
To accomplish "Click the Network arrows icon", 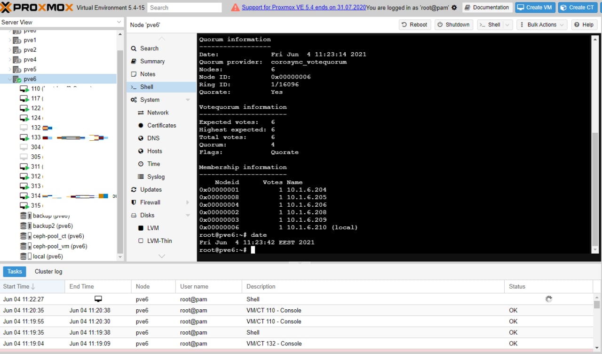I will 141,113.
